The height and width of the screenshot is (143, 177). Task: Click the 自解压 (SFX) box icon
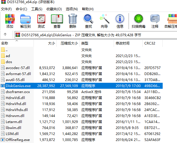(172, 19)
